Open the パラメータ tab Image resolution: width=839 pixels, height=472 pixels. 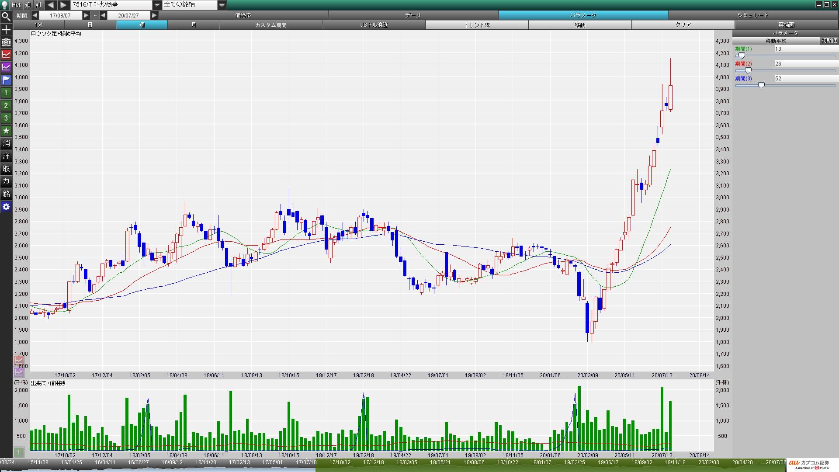pyautogui.click(x=583, y=15)
